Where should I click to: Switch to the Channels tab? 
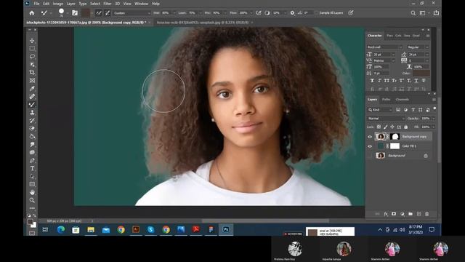[403, 99]
